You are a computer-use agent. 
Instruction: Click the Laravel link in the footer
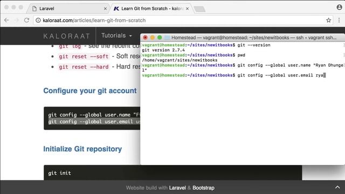(177, 188)
